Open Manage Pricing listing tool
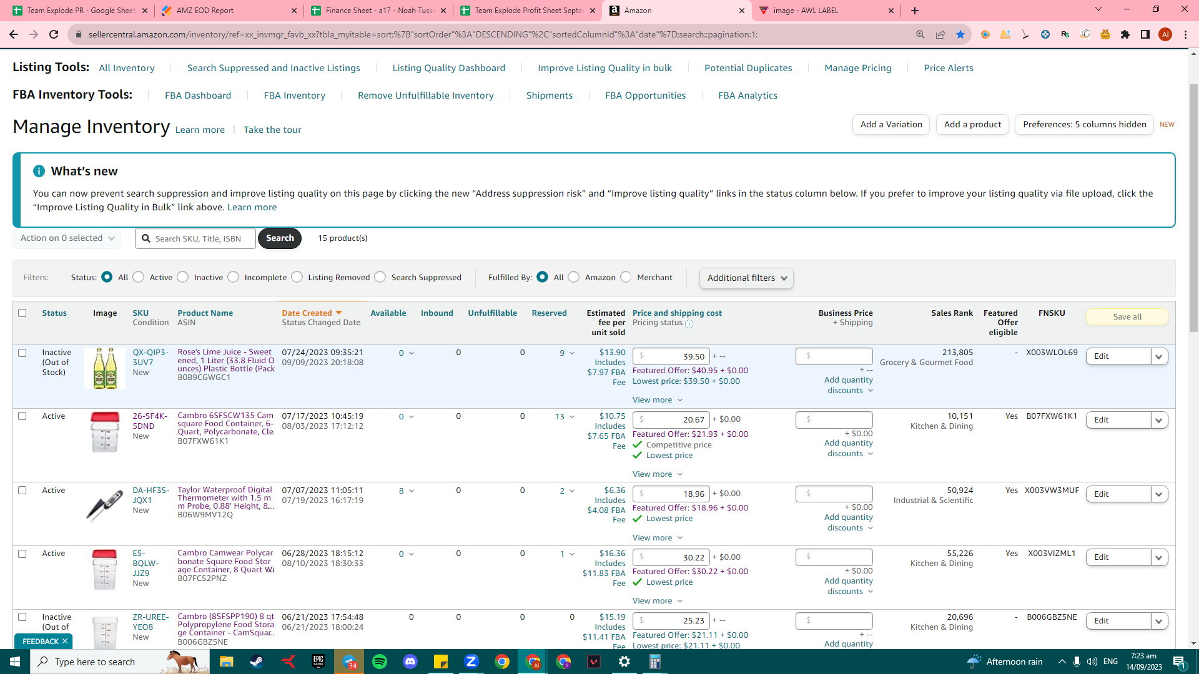The width and height of the screenshot is (1199, 674). coord(858,68)
